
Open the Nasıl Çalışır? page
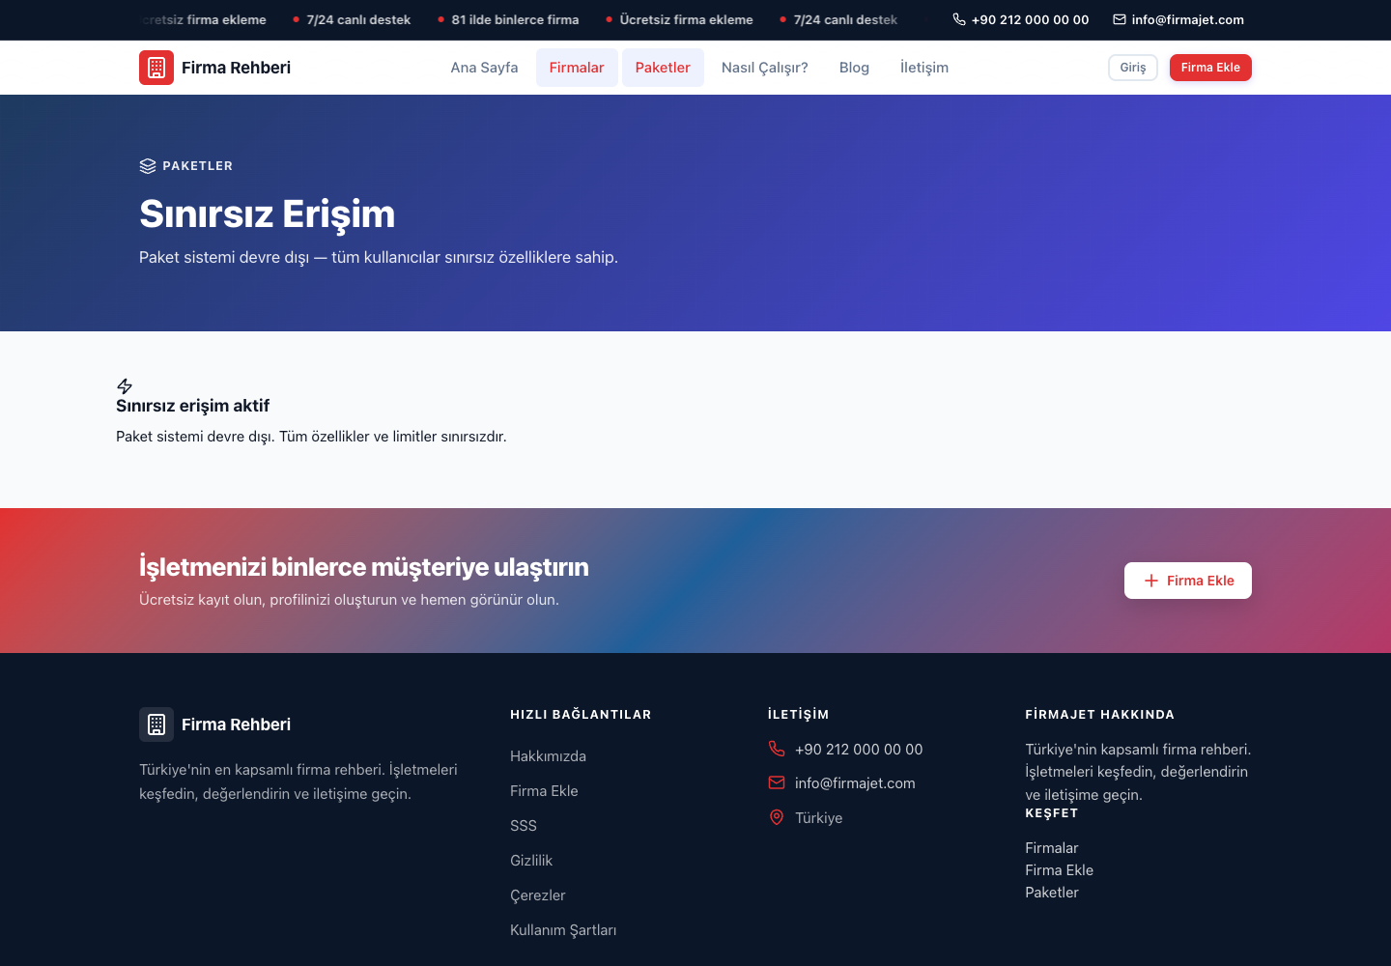coord(765,68)
